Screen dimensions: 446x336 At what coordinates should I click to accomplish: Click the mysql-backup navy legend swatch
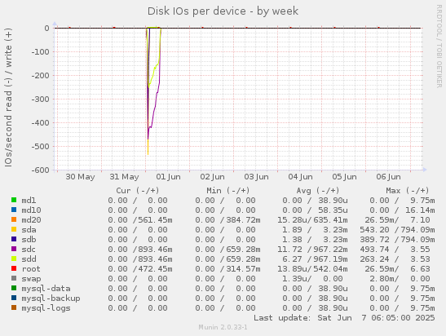pos(14,298)
